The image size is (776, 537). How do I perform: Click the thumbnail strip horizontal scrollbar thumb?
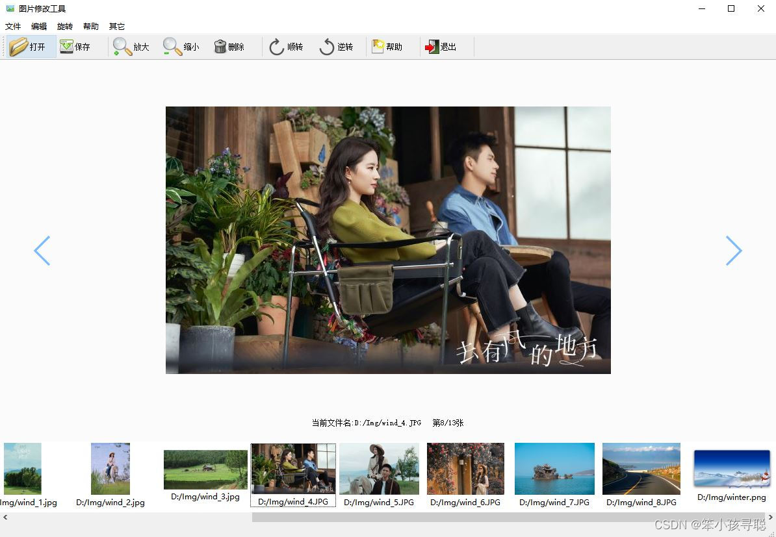click(x=509, y=518)
